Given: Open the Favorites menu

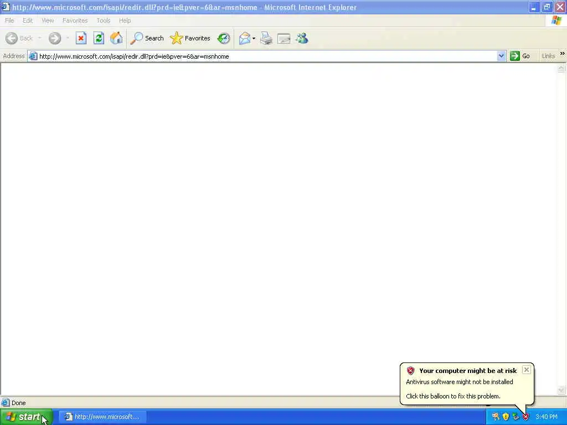Looking at the screenshot, I should coord(75,20).
